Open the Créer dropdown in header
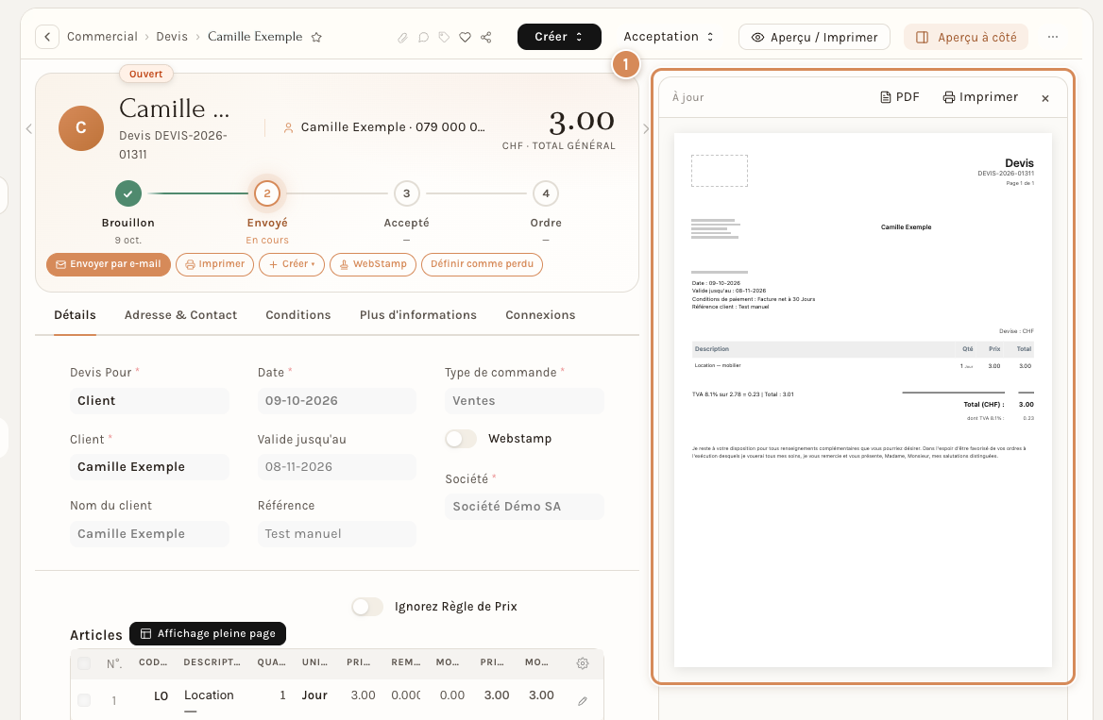The image size is (1103, 720). click(559, 37)
